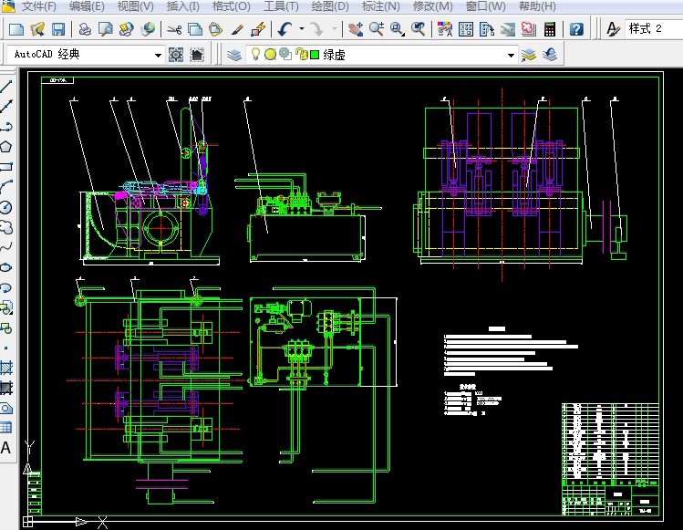Open the Help question mark icon
683x530 pixels.
point(576,29)
